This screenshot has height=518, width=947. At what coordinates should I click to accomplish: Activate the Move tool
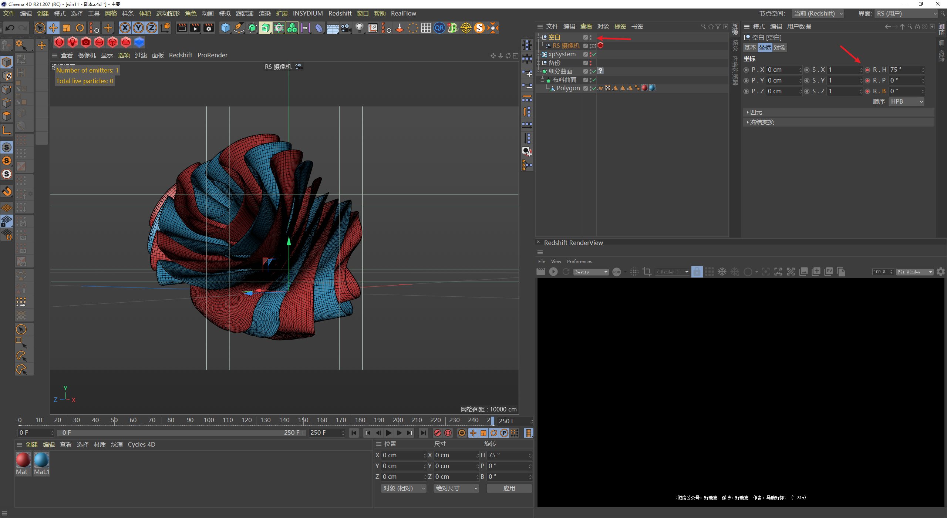tap(53, 28)
